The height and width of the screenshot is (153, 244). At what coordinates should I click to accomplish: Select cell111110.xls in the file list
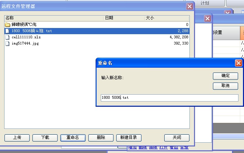26,37
